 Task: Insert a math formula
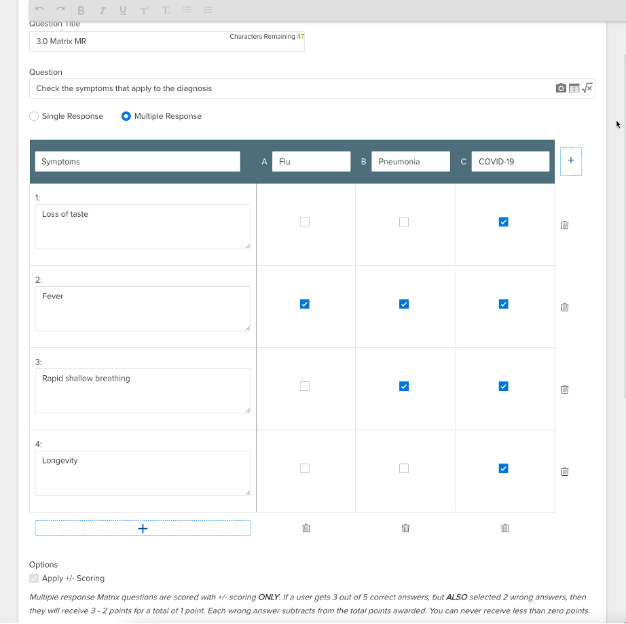(587, 88)
